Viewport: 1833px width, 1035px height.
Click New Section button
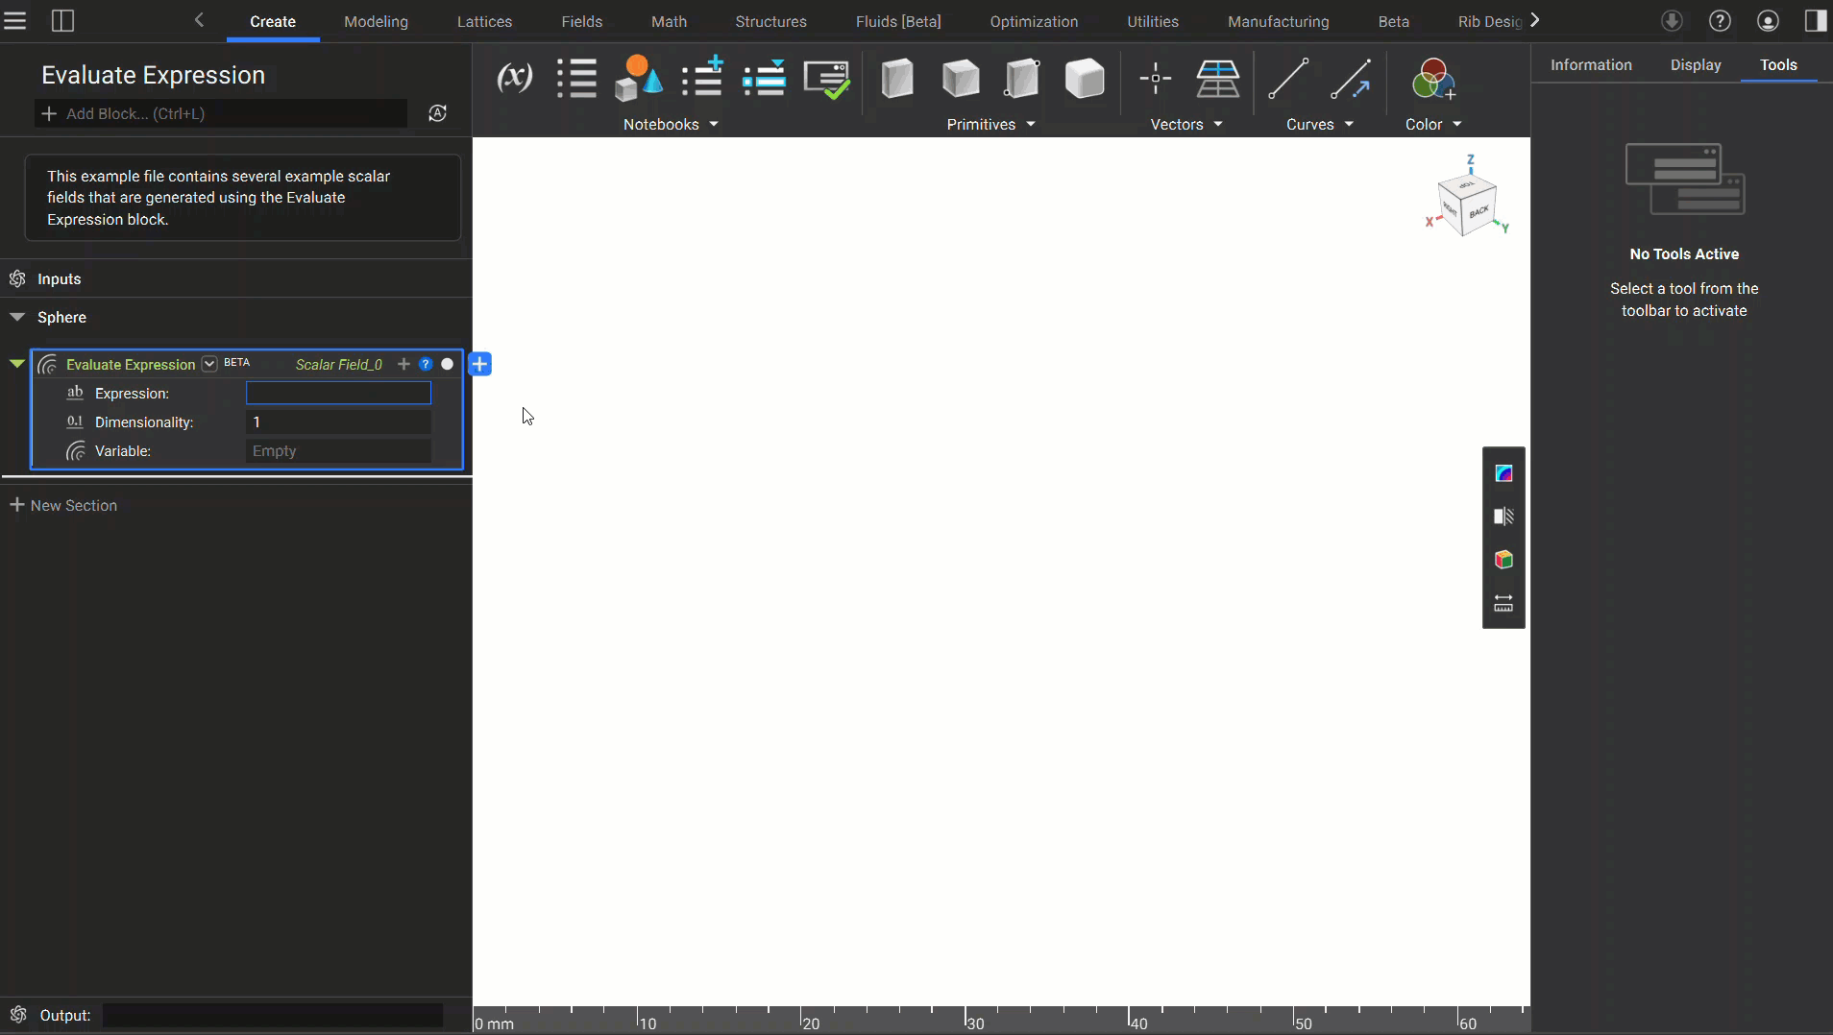(x=63, y=505)
